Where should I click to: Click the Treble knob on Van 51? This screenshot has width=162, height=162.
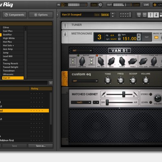(133, 61)
